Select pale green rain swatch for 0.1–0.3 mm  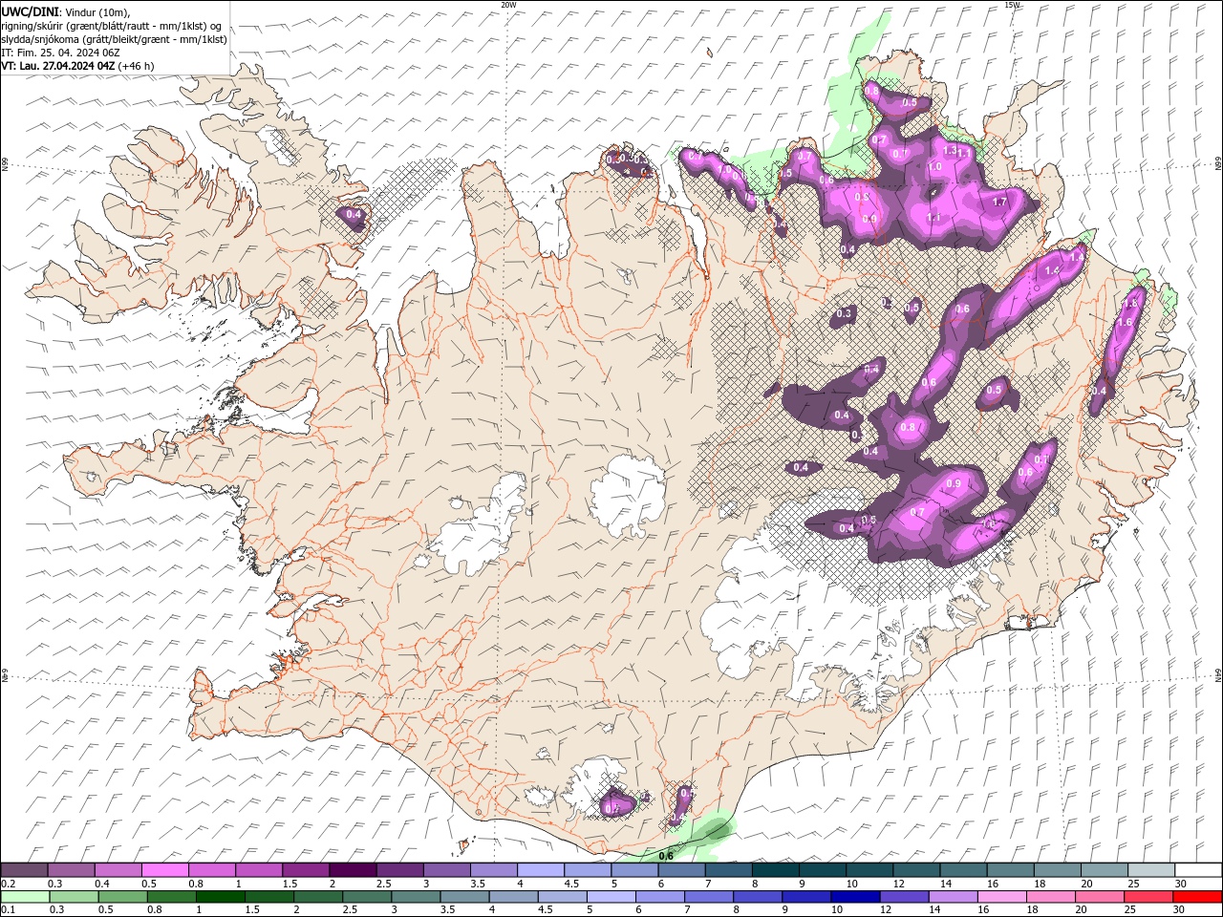(x=25, y=897)
